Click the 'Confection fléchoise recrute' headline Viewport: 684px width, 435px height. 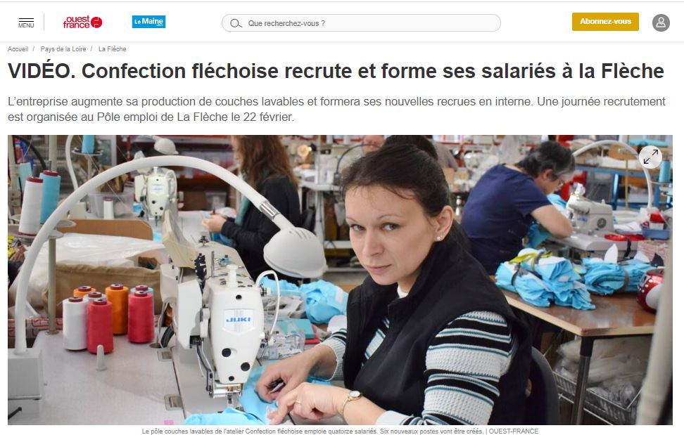(336, 71)
